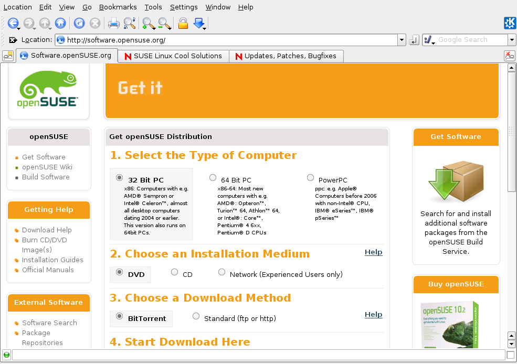The height and width of the screenshot is (364, 517).
Task: Open the Installation Guides link
Action: click(52, 260)
